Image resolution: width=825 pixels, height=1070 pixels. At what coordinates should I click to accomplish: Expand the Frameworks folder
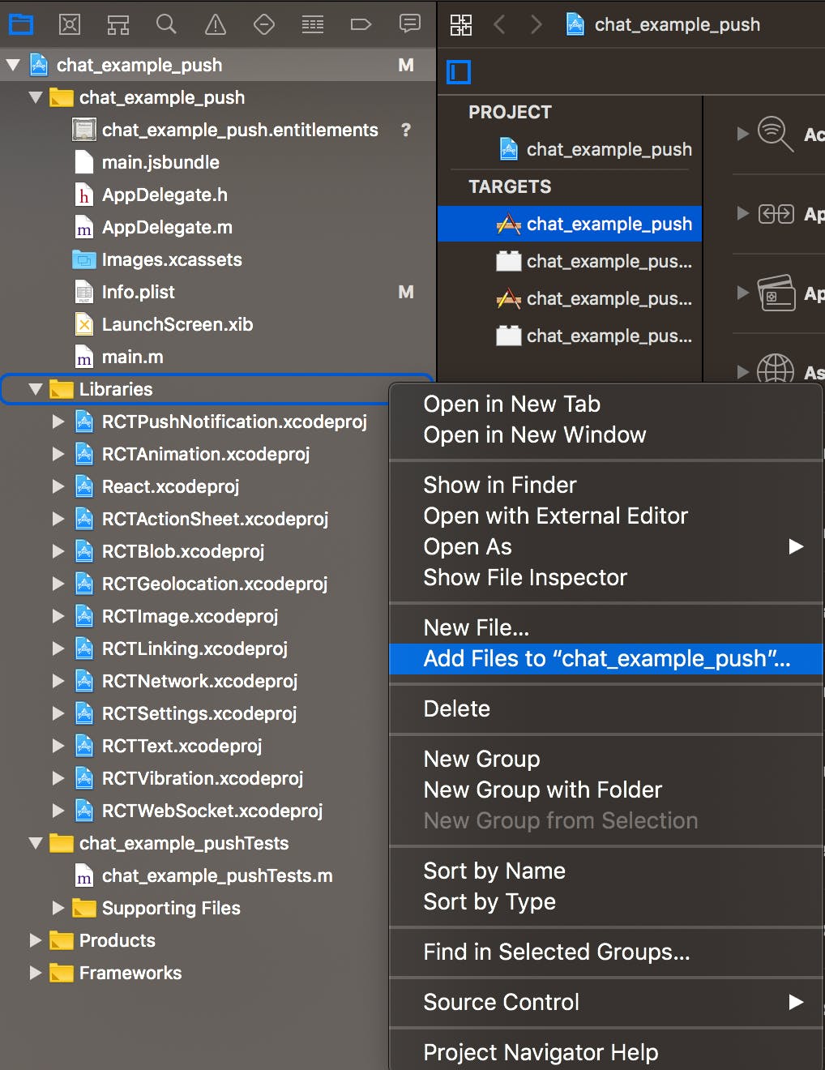coord(35,973)
